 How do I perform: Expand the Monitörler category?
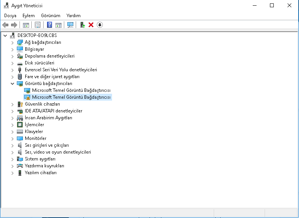[12, 139]
